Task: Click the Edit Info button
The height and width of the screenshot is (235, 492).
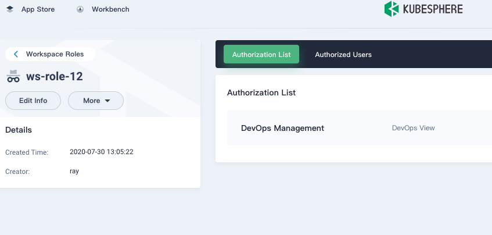Action: [33, 101]
